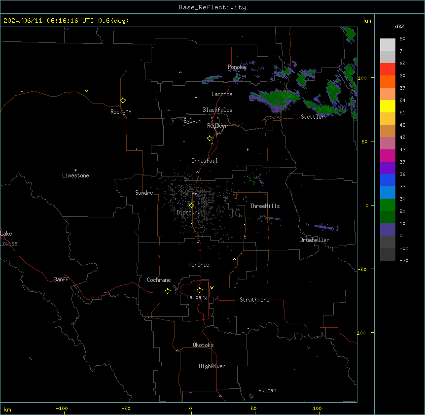Image resolution: width=425 pixels, height=415 pixels.
Task: Click the Okotoks city label
Action: 203,345
